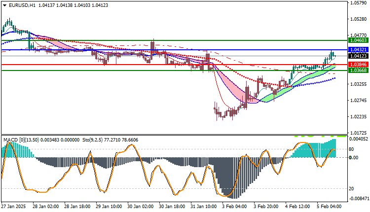Select the 1.02235 price axis value
This screenshot has height=212, width=370.
(x=359, y=117)
